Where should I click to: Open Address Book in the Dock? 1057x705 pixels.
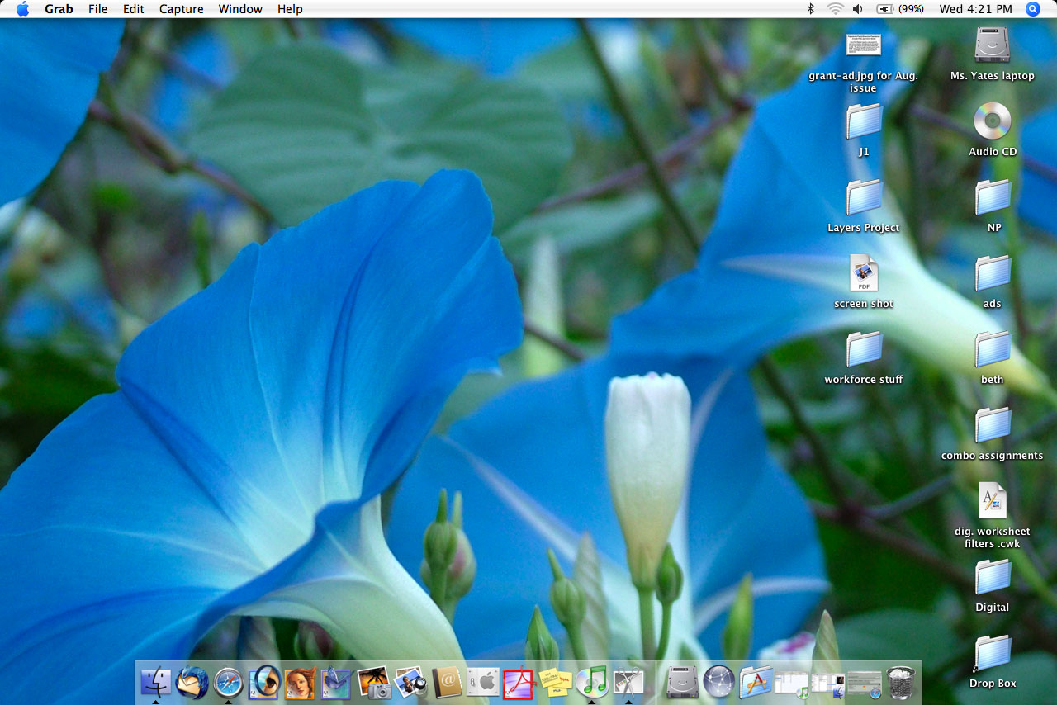[x=447, y=682]
